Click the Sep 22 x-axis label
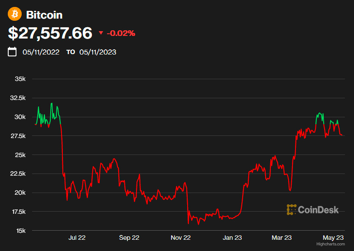 129,238
